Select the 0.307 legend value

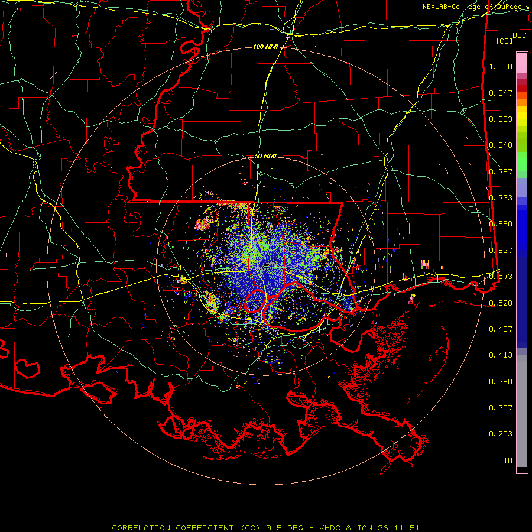501,408
